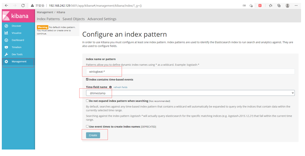This screenshot has width=305, height=156.
Task: Click the Create button
Action: point(93,135)
